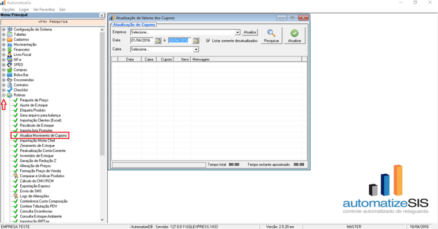
Task: Click the Itens column header
Action: (x=182, y=59)
